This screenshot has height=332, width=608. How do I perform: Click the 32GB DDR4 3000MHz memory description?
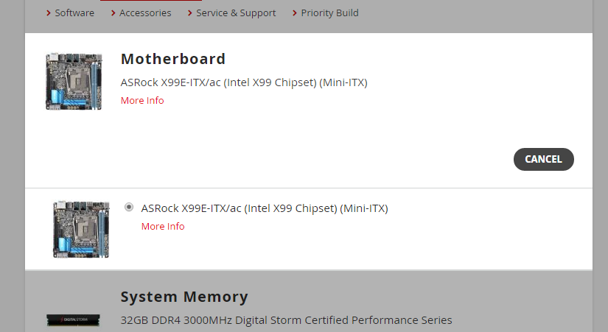click(x=286, y=320)
